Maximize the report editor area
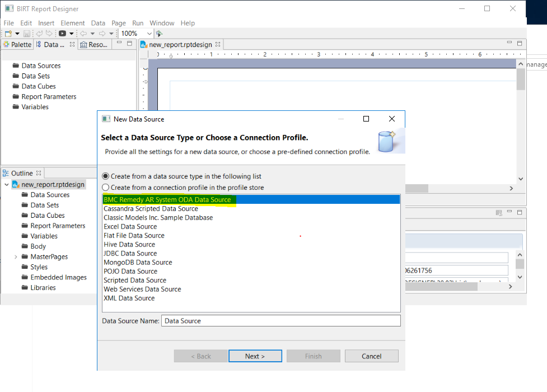The height and width of the screenshot is (392, 547). pos(520,43)
